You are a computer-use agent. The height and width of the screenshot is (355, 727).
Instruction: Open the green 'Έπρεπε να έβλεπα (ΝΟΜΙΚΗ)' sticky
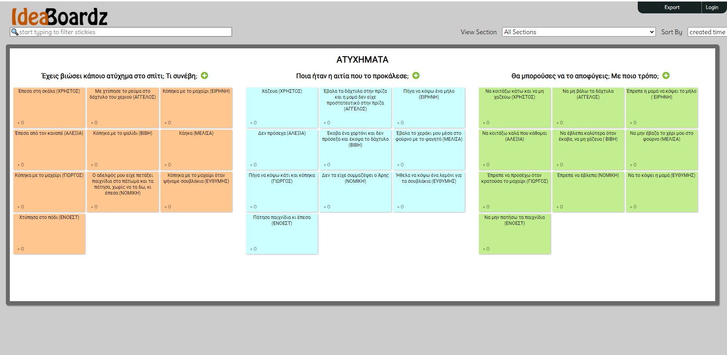click(x=588, y=191)
